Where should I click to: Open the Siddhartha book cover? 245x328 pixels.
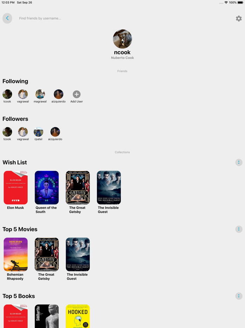tap(47, 316)
